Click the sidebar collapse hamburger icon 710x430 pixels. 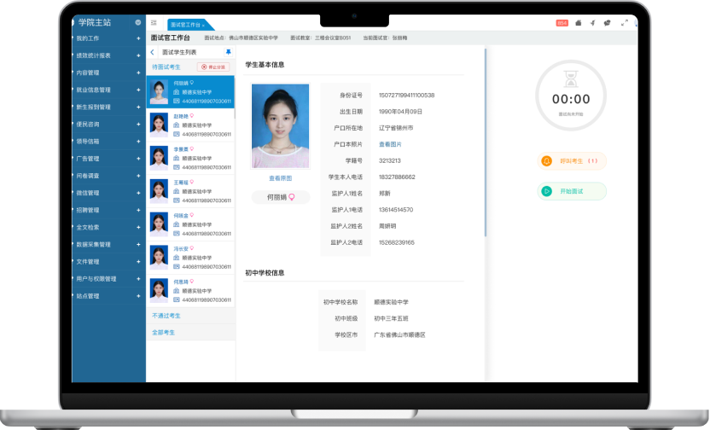click(x=154, y=23)
